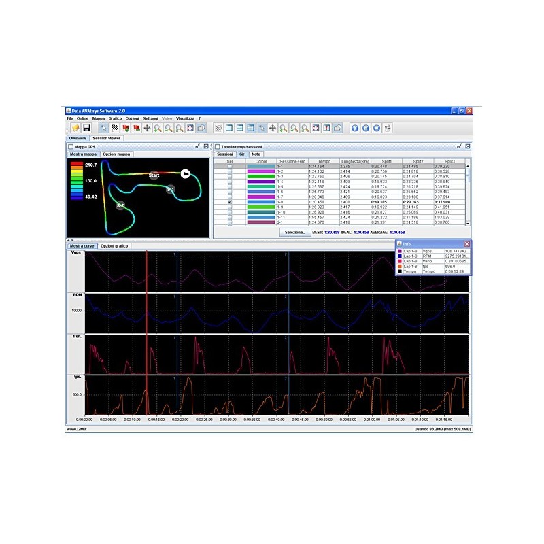
Task: Click the blue pause round icon
Action: [366, 128]
